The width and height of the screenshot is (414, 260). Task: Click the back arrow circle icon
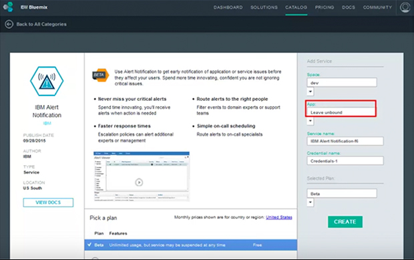[x=9, y=24]
